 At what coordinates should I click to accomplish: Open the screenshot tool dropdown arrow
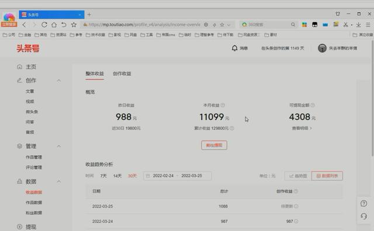(x=351, y=24)
